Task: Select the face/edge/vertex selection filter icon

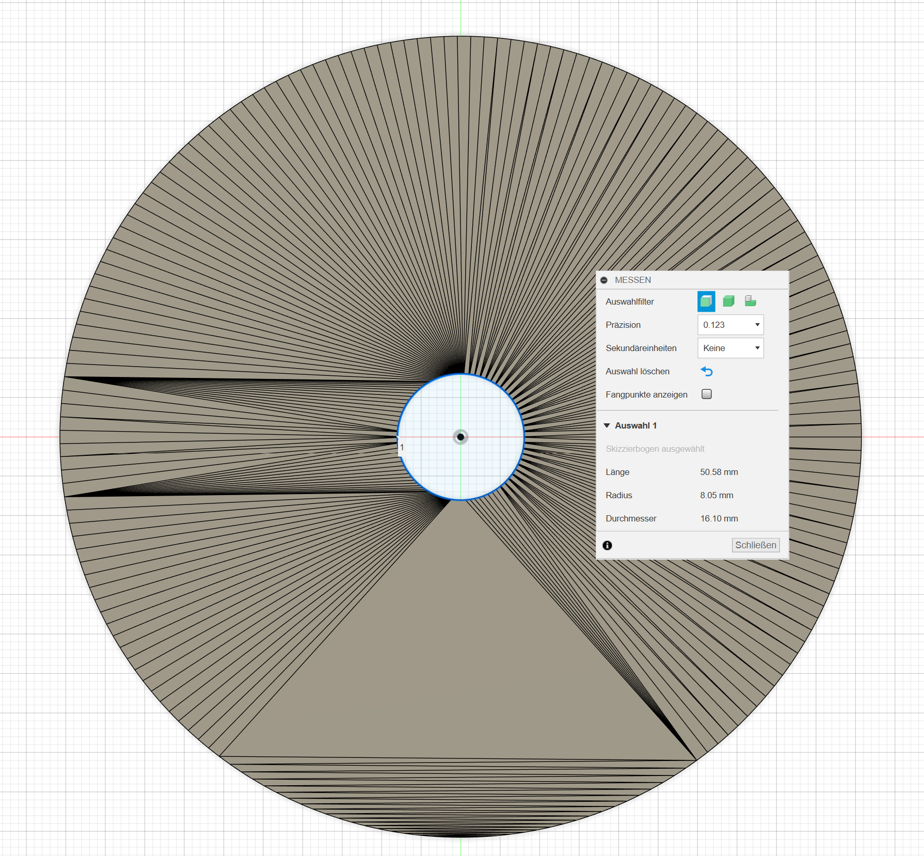Action: [706, 302]
